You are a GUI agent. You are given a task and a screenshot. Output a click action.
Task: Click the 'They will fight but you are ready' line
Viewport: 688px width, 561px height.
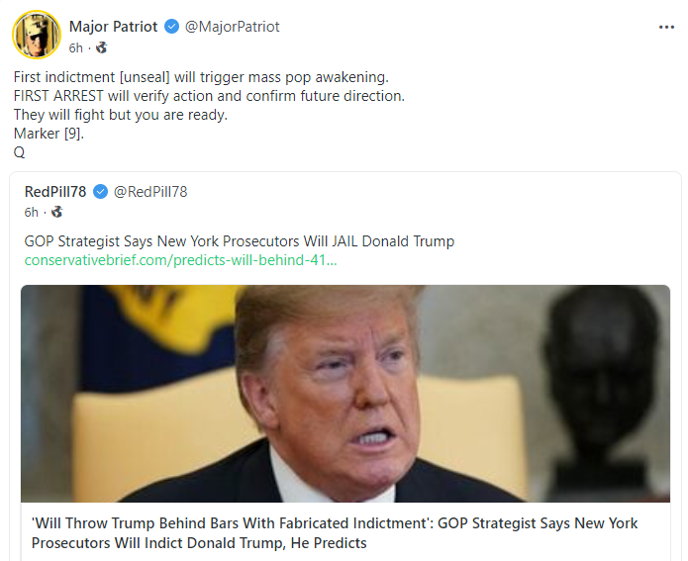click(121, 115)
